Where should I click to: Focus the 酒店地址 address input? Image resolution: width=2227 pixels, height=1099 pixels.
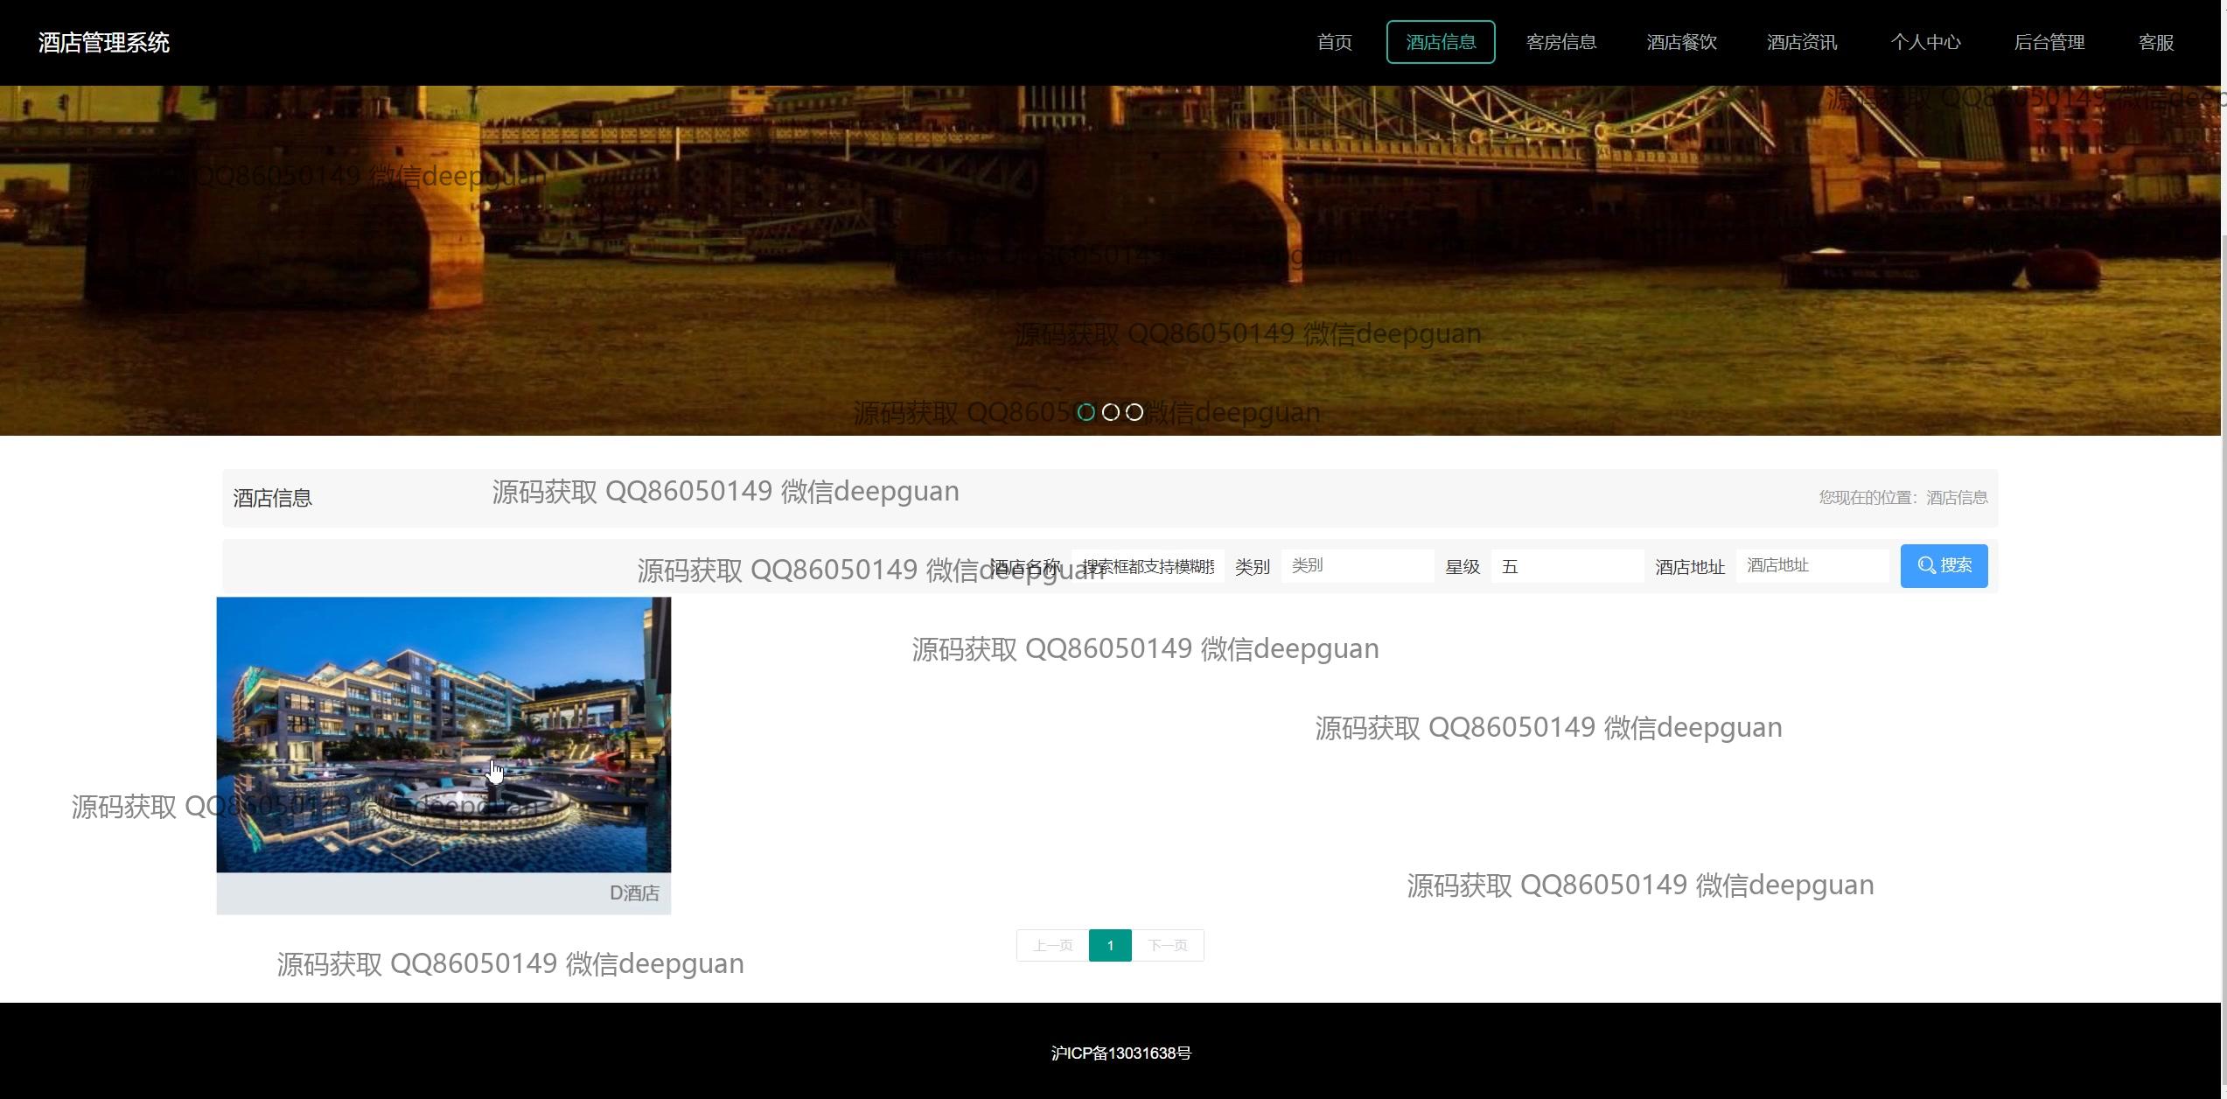pos(1812,566)
